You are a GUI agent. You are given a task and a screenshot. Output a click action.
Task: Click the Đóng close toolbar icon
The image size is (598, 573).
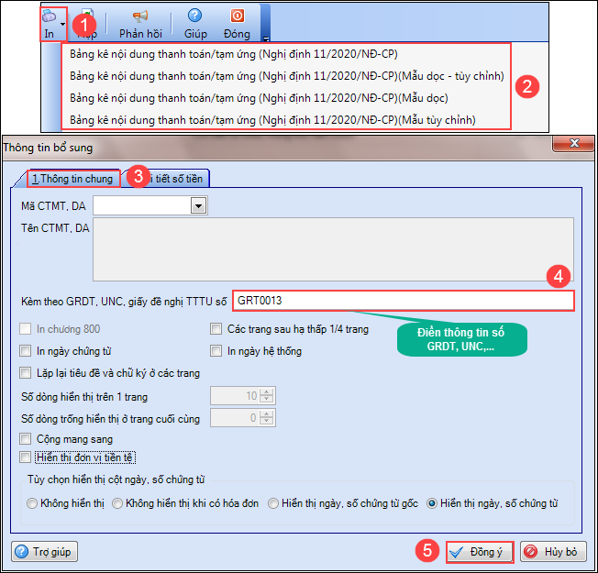tap(238, 16)
